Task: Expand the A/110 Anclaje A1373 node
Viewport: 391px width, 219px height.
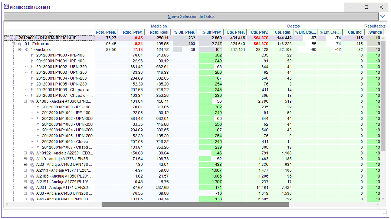Action: 25,159
